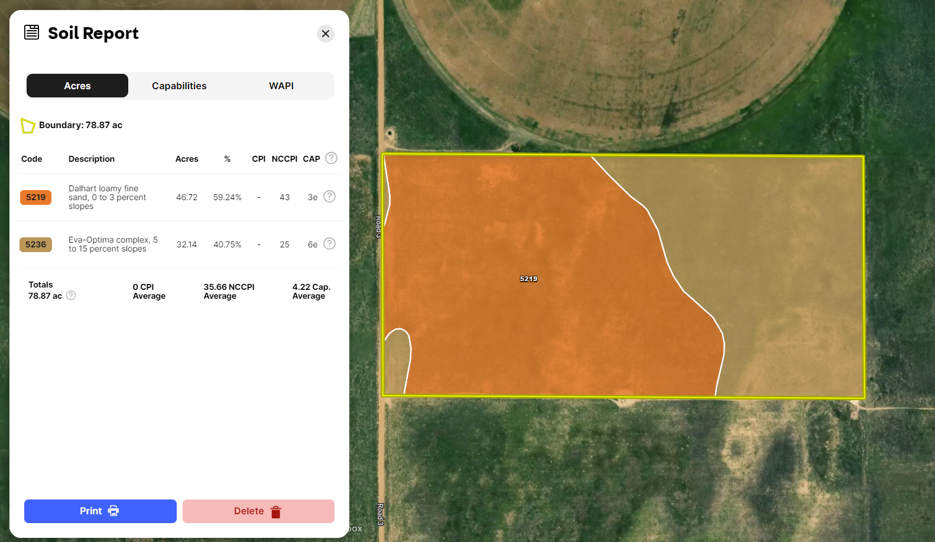Switch to the Capabilities tab
Image resolution: width=935 pixels, height=542 pixels.
tap(179, 86)
